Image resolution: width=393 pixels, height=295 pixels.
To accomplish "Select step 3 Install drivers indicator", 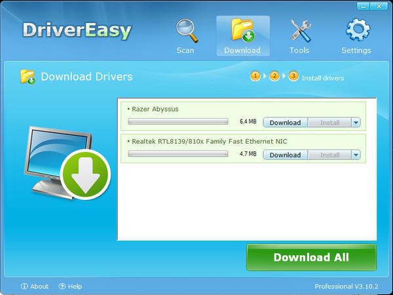I will (x=293, y=77).
